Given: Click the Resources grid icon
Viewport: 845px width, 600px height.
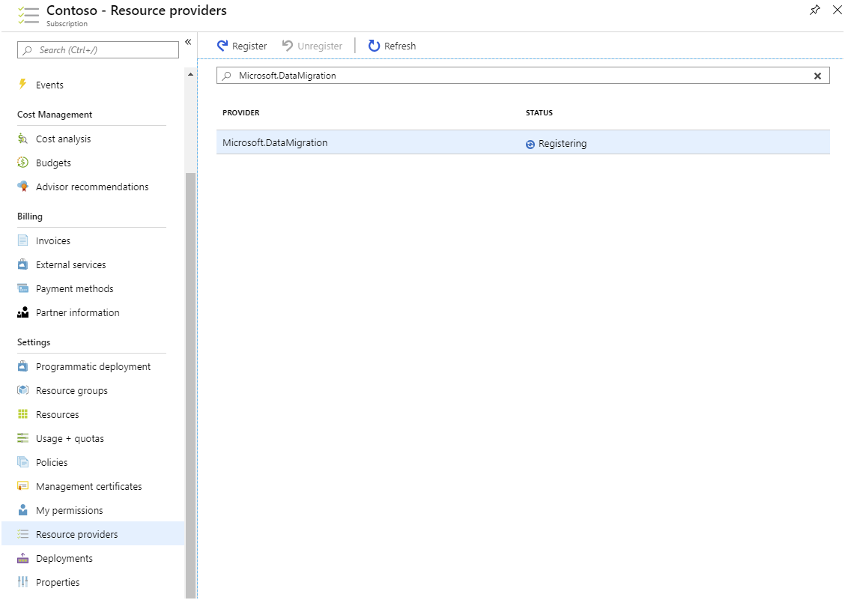Looking at the screenshot, I should pyautogui.click(x=22, y=414).
